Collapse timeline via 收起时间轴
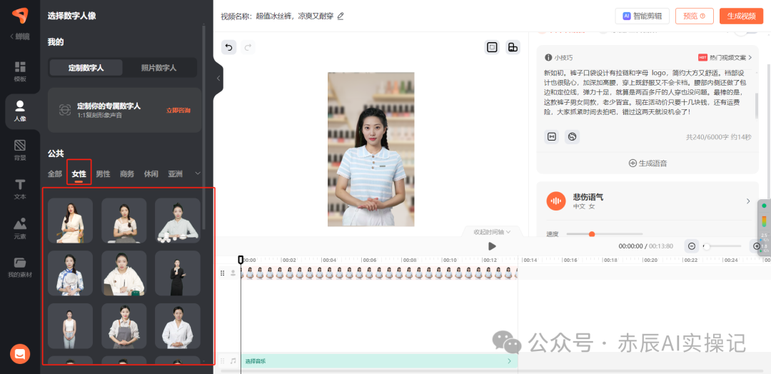The image size is (771, 374). point(492,231)
